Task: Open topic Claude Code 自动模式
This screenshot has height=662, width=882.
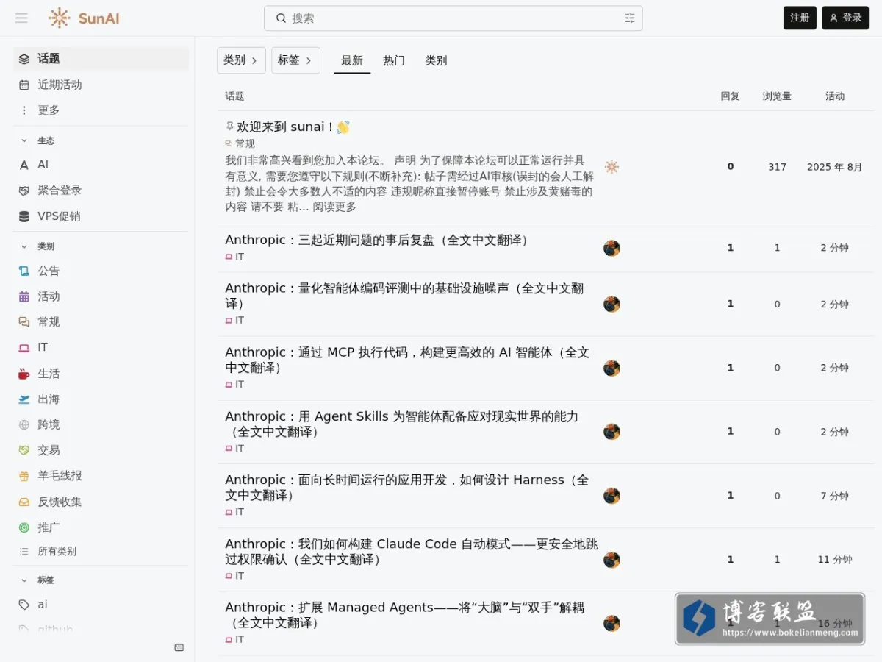Action: point(412,552)
